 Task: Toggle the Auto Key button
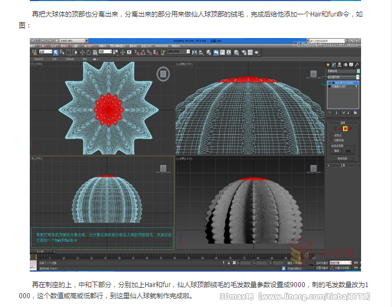322,263
